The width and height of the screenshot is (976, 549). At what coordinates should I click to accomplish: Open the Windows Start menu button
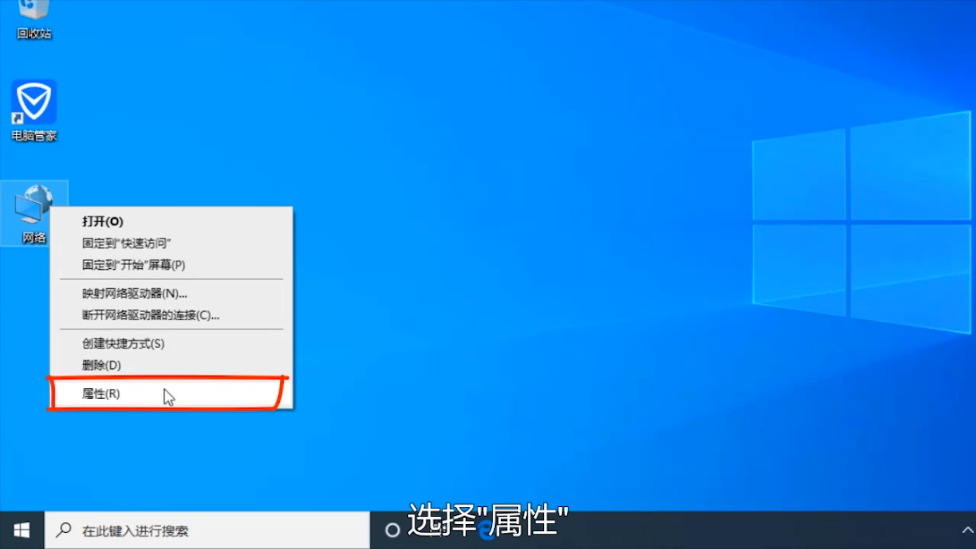(x=21, y=530)
